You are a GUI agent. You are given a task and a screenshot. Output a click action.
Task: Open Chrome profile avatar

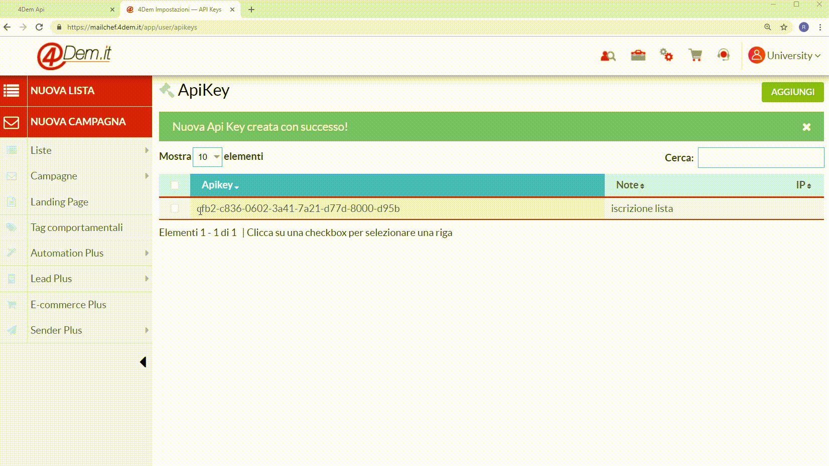click(x=804, y=27)
